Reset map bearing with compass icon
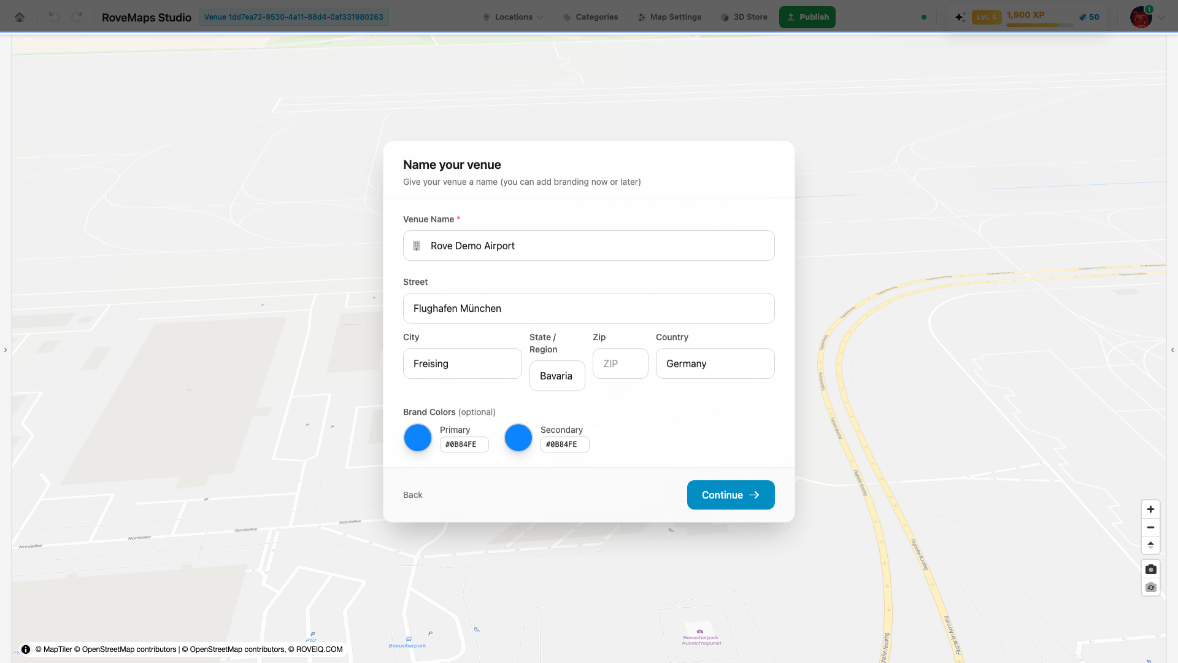The image size is (1178, 663). click(1150, 545)
